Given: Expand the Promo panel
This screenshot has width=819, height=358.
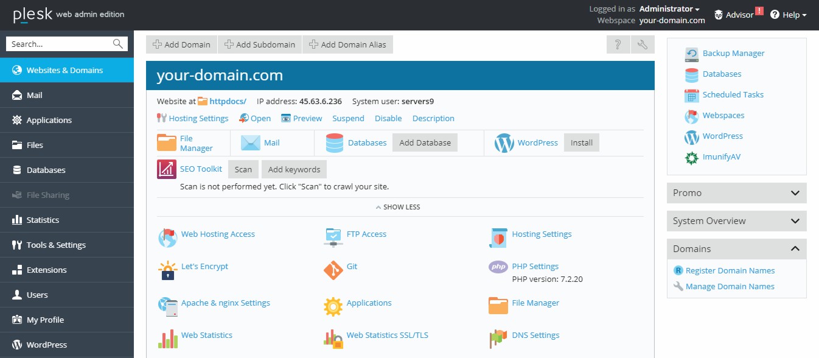Looking at the screenshot, I should (737, 193).
